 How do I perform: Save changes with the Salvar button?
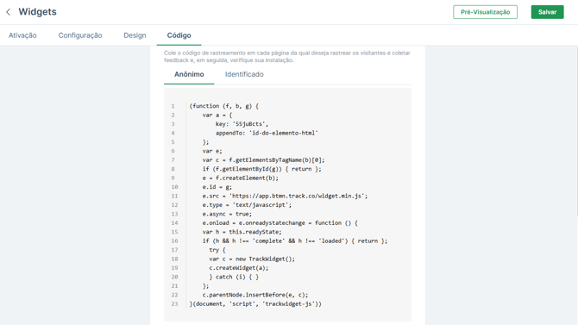point(547,12)
